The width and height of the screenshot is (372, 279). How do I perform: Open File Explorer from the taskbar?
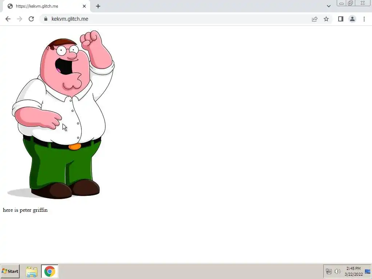tap(32, 271)
